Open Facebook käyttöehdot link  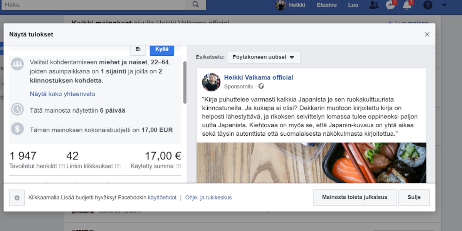pyautogui.click(x=162, y=198)
